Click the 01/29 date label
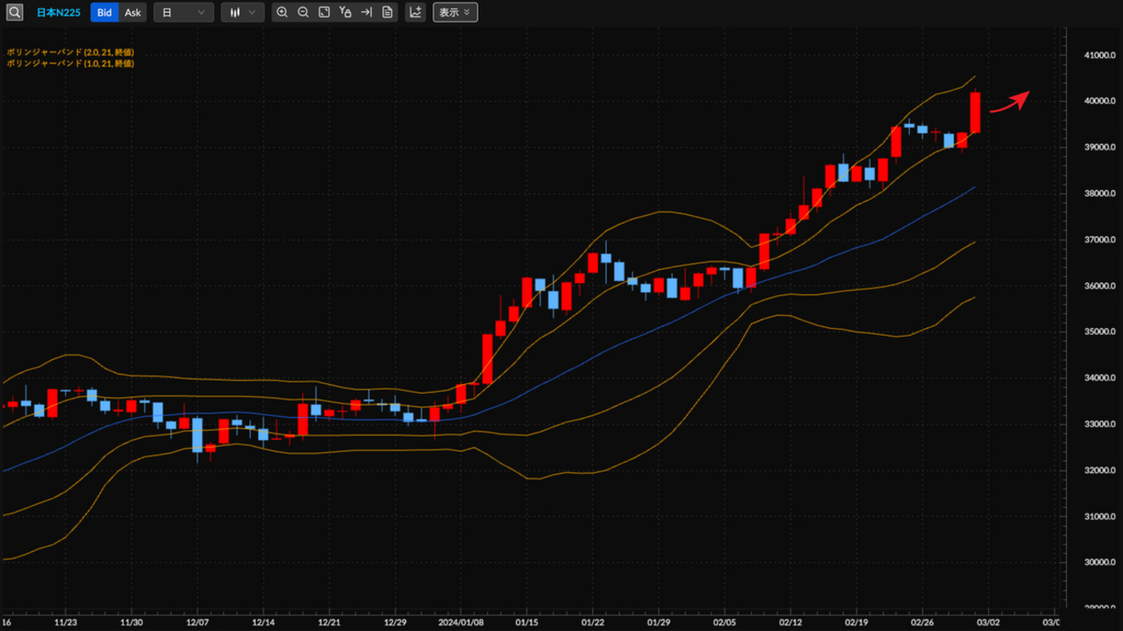Image resolution: width=1123 pixels, height=631 pixels. (659, 622)
